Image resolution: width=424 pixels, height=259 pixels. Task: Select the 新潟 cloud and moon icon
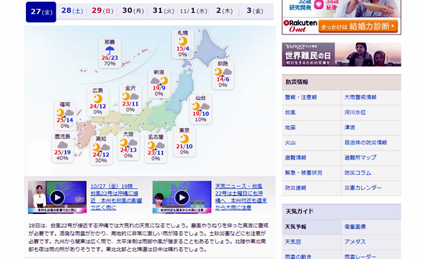(x=159, y=81)
